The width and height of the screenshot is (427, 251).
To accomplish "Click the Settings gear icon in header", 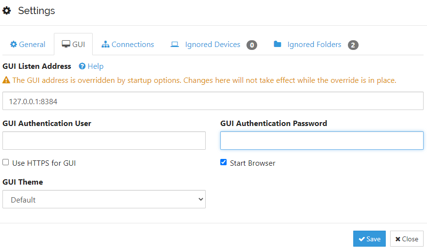I will (x=6, y=11).
